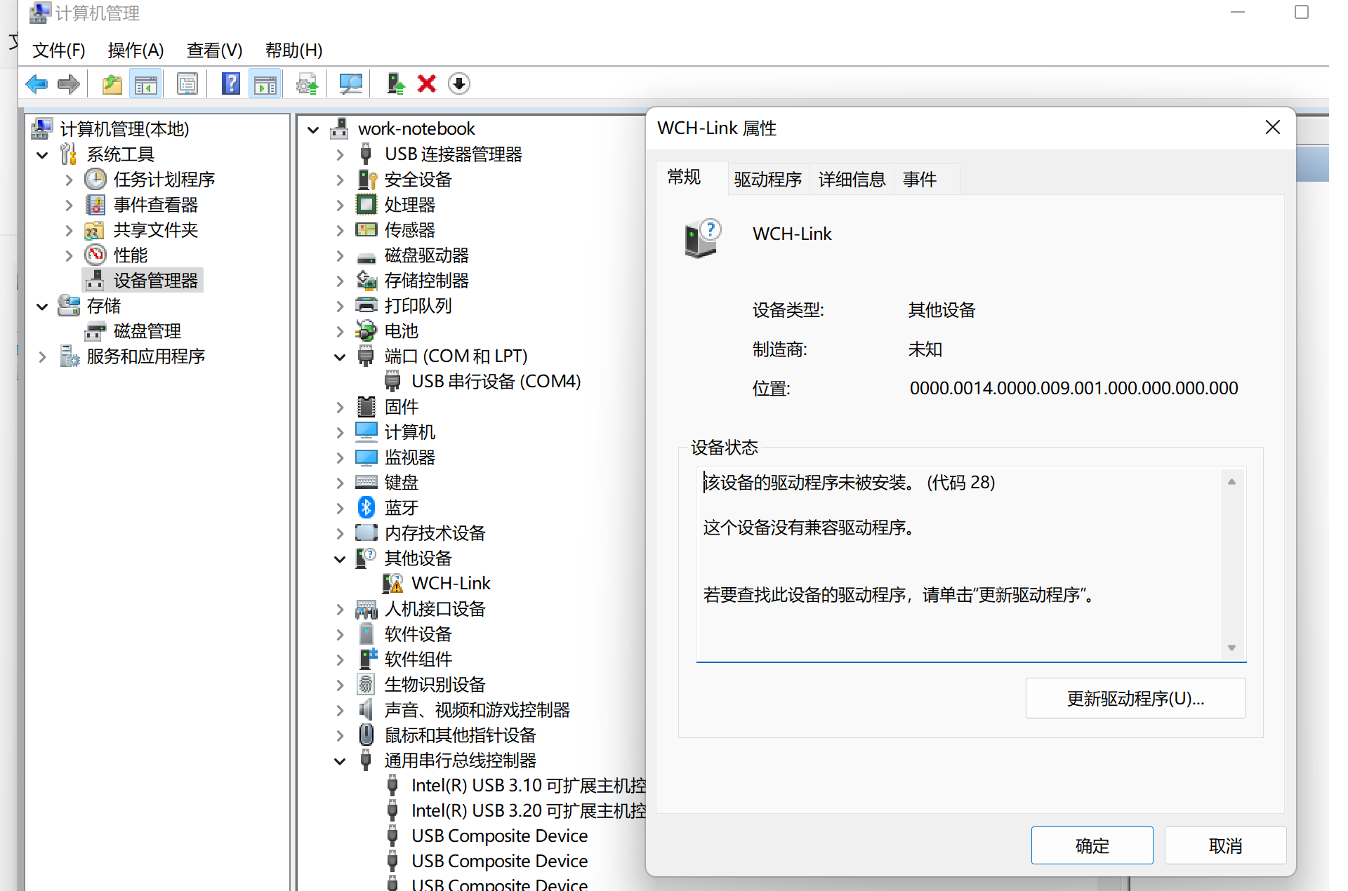Click the 更新驱动程序(U)... button

(1135, 698)
